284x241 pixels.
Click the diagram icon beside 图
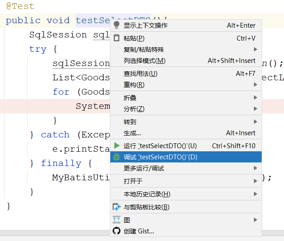[117, 220]
